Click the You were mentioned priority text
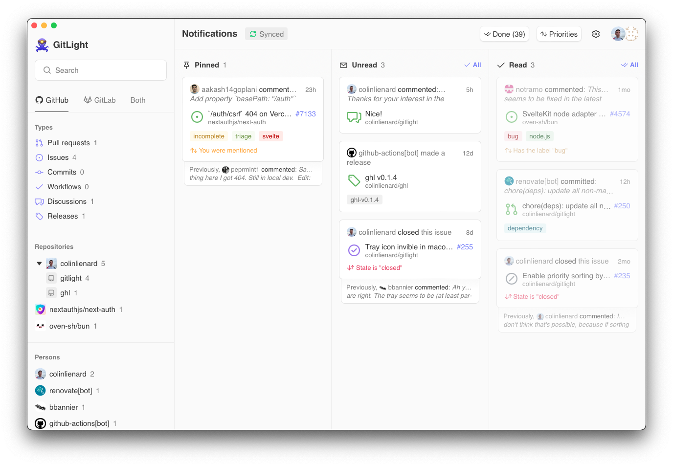The height and width of the screenshot is (466, 673). (x=224, y=151)
